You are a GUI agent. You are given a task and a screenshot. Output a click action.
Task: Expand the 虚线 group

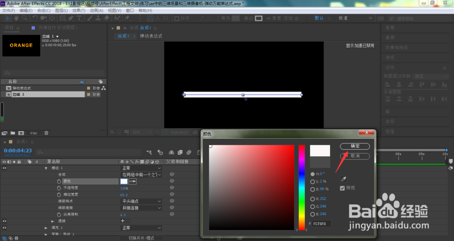[x=52, y=221]
